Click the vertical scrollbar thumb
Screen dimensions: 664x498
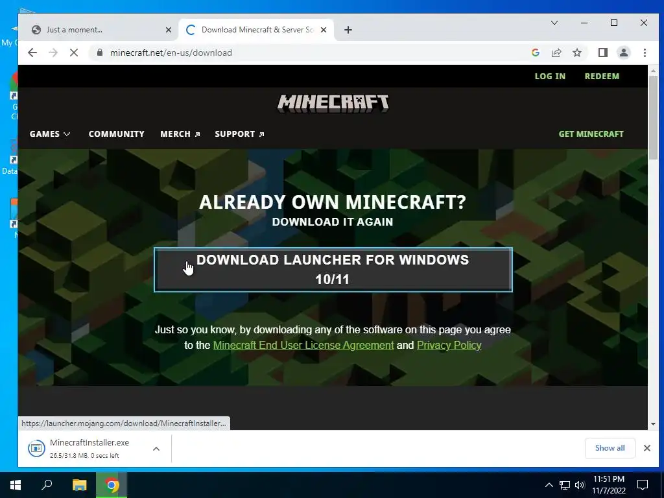pos(653,118)
